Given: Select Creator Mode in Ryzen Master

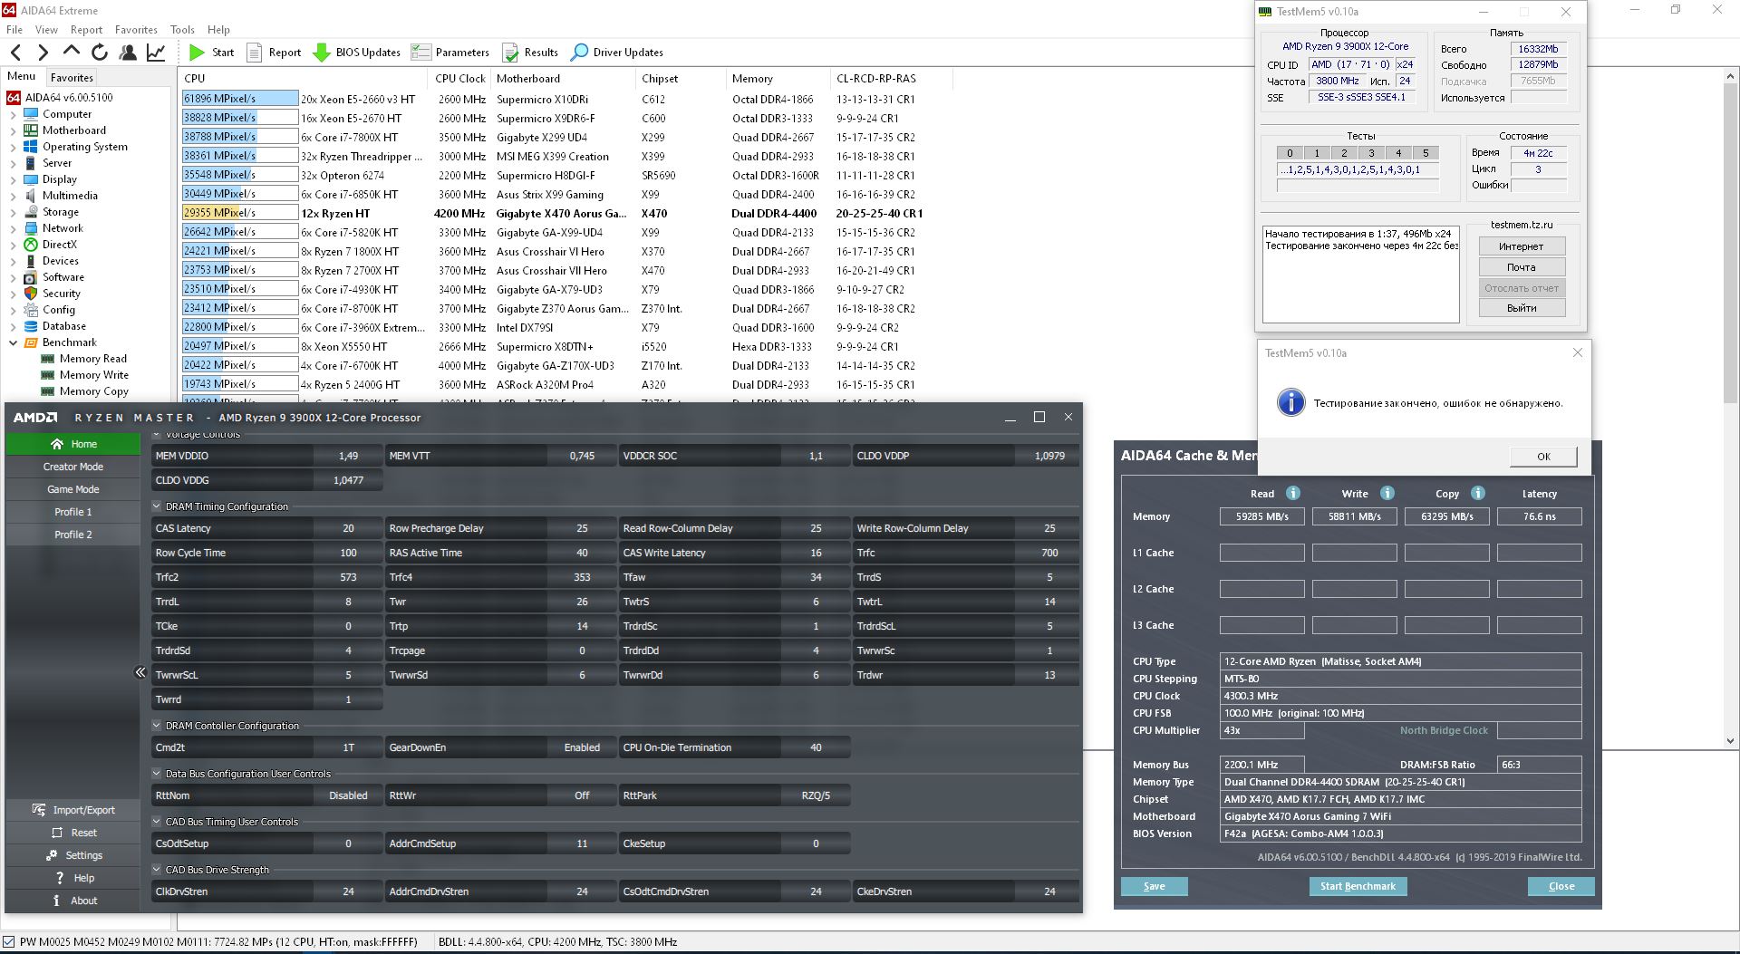Looking at the screenshot, I should (x=73, y=467).
